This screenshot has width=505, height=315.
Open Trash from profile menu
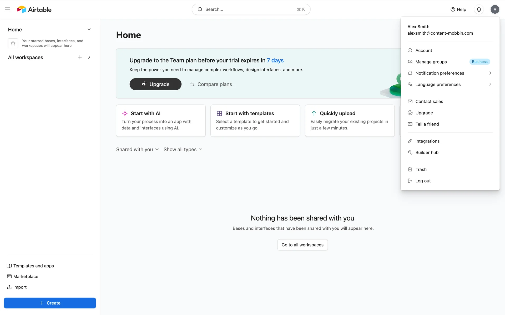[421, 170]
